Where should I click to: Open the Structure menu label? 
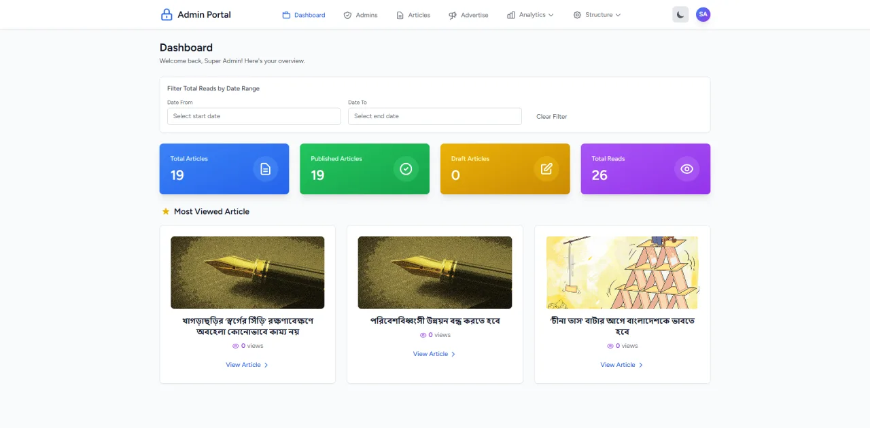pos(599,15)
